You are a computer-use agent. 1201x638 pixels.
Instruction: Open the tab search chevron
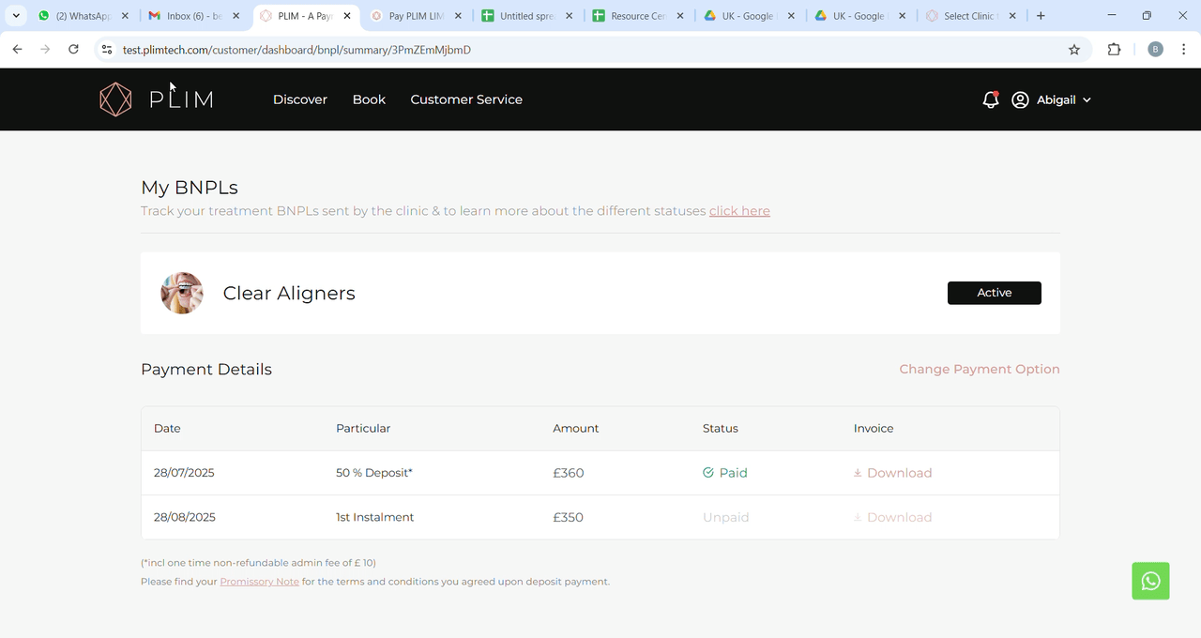click(16, 16)
